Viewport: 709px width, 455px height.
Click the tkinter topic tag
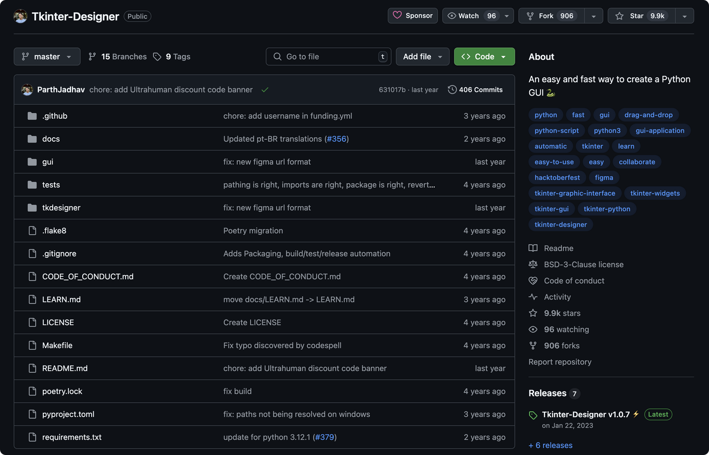click(592, 146)
